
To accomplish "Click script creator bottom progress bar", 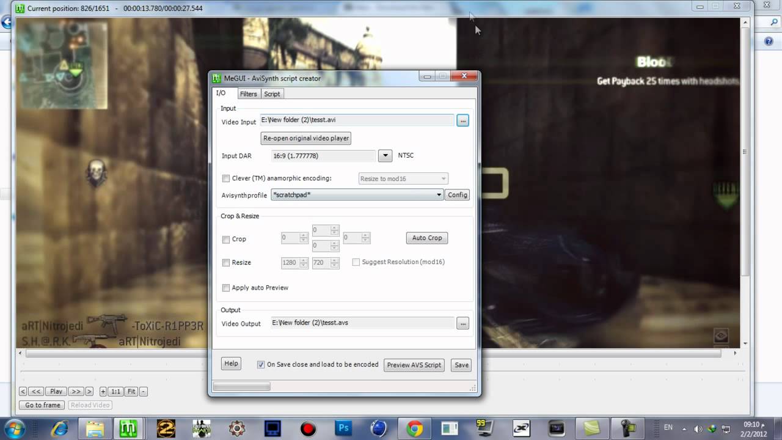I will click(241, 386).
